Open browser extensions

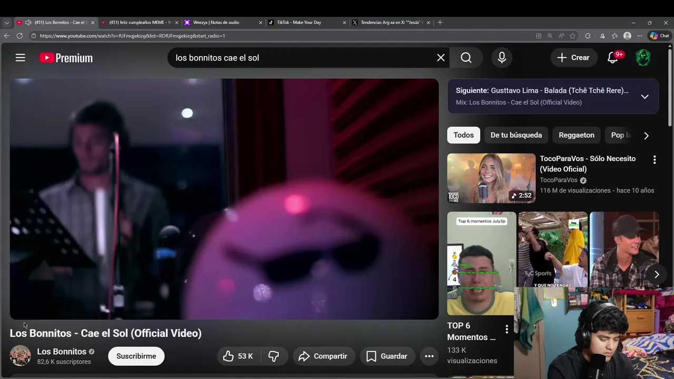(588, 36)
